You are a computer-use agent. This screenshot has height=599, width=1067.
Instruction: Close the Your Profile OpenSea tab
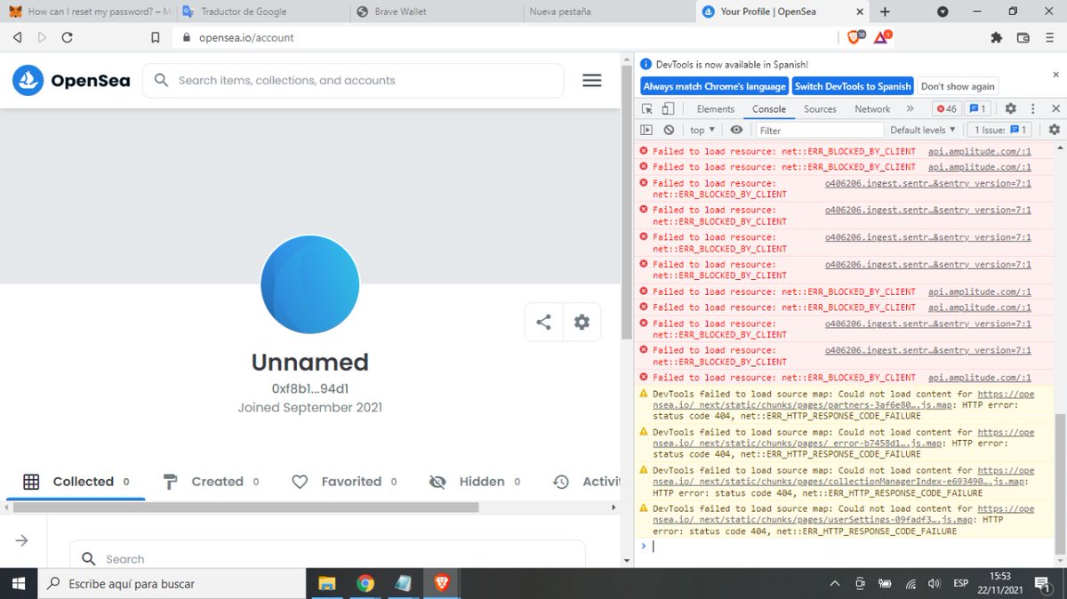coord(860,12)
